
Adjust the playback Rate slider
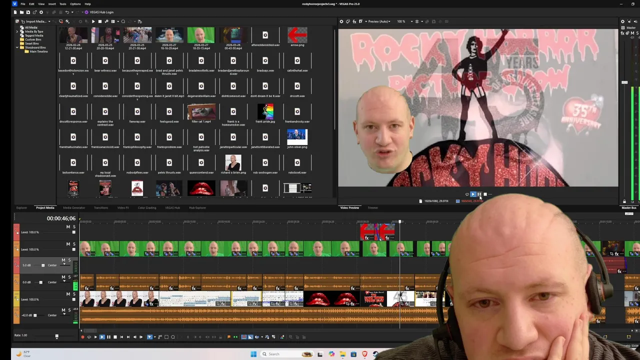[56, 337]
